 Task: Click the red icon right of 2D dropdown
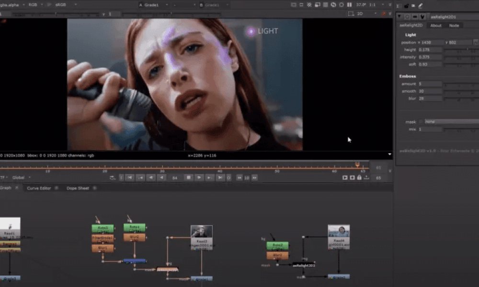point(384,14)
